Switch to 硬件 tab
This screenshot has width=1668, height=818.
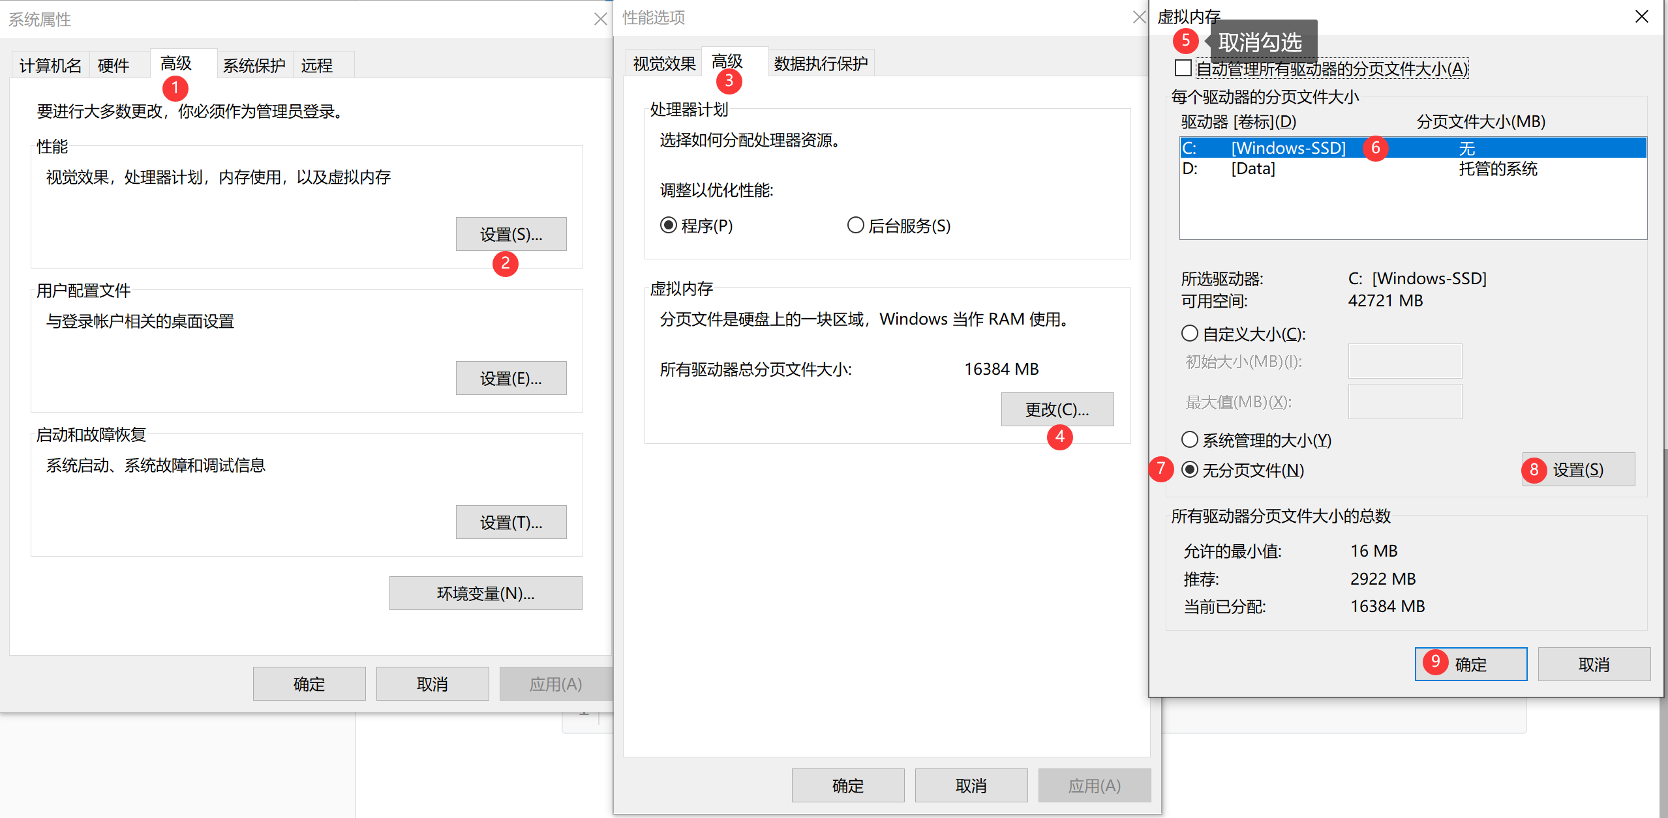coord(114,65)
